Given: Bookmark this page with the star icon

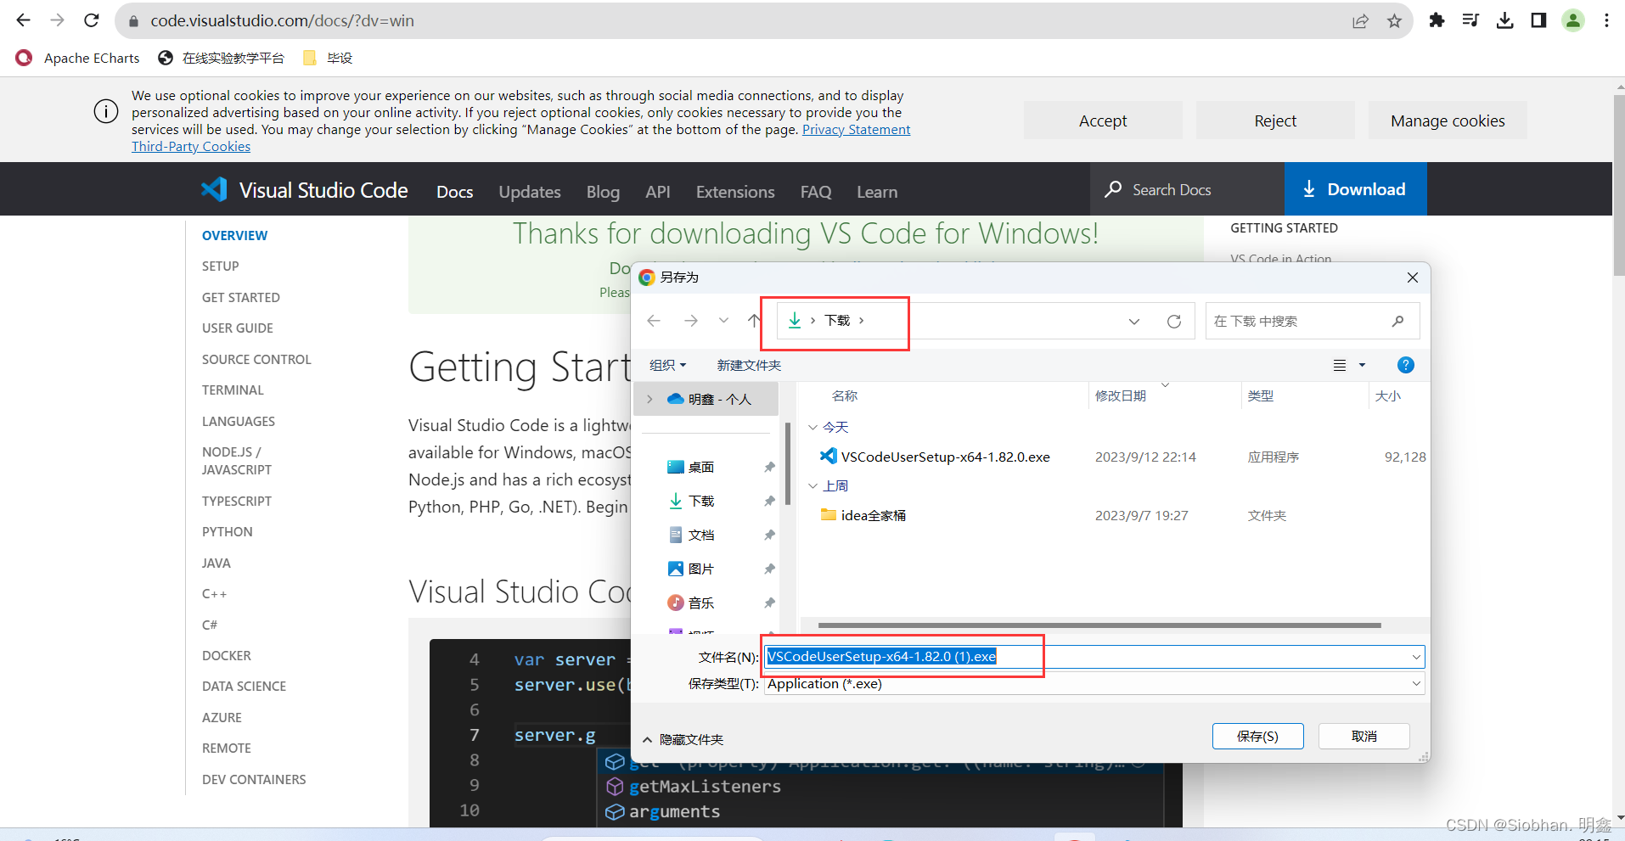Looking at the screenshot, I should [1394, 21].
